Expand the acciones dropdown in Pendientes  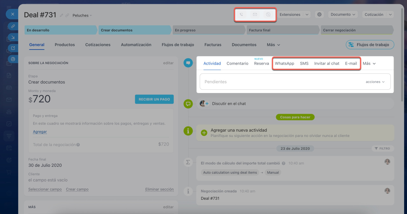[375, 82]
